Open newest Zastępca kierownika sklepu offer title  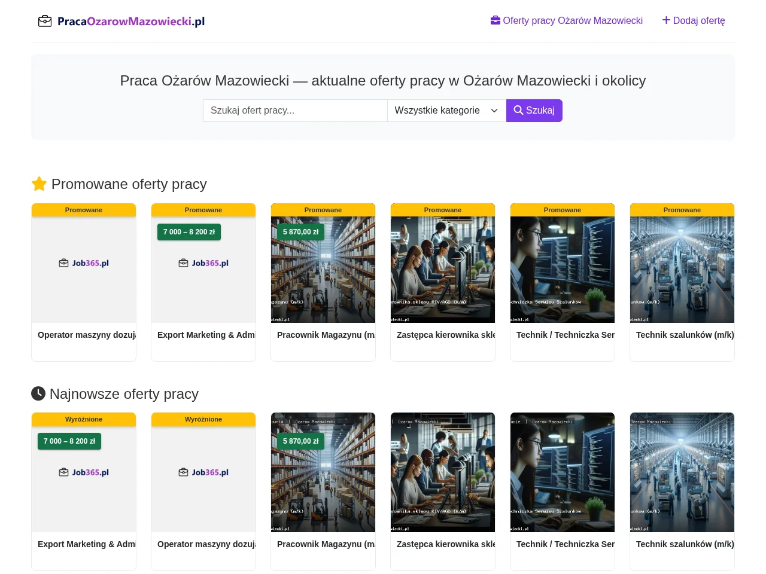pos(446,544)
